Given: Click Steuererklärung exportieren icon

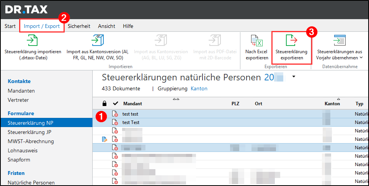Looking at the screenshot, I should pos(291,41).
